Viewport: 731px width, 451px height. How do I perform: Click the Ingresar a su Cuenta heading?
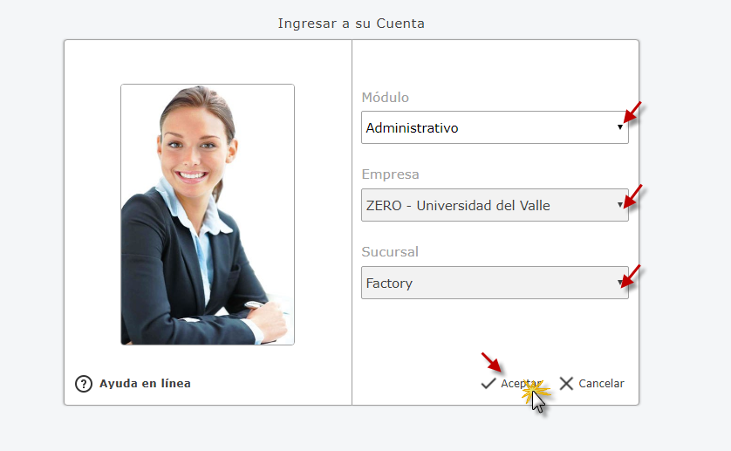click(x=351, y=24)
